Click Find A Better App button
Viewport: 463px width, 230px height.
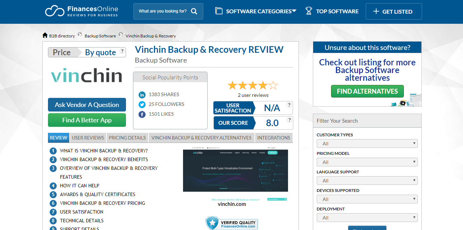click(x=87, y=120)
